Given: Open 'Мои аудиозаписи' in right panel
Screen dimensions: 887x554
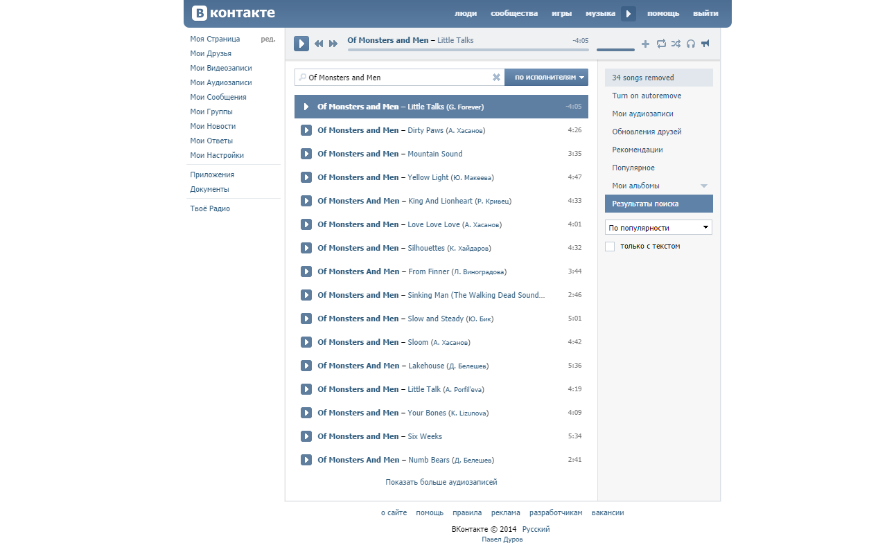Looking at the screenshot, I should (x=642, y=114).
